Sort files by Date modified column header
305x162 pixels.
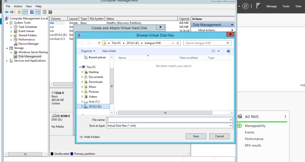[x=192, y=58]
